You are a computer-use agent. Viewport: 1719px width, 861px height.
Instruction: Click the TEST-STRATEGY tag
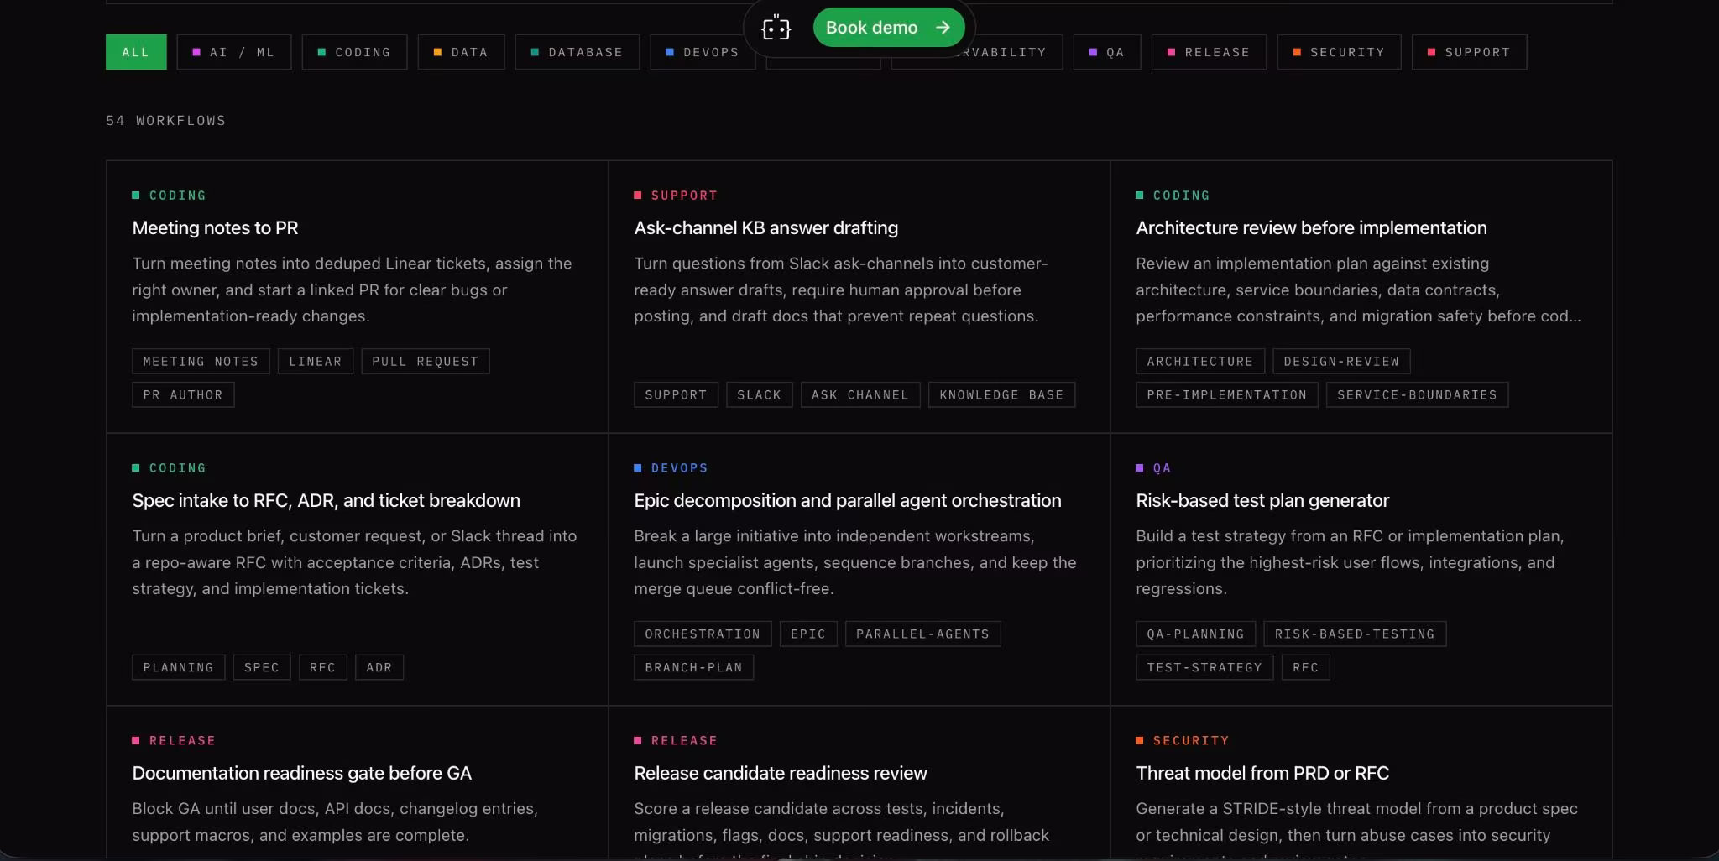coord(1204,668)
